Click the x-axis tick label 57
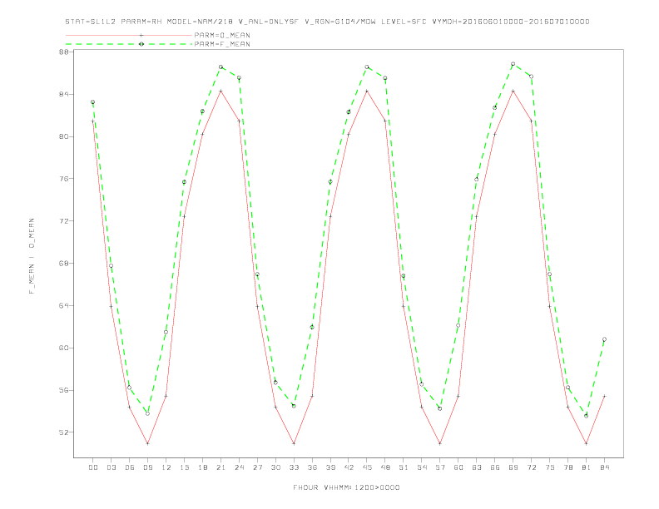659x509 pixels. tap(440, 467)
